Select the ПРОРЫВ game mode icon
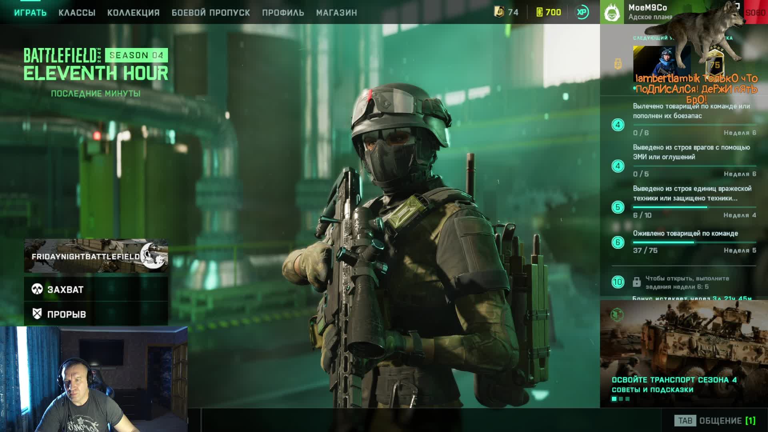Viewport: 768px width, 432px height. 38,314
